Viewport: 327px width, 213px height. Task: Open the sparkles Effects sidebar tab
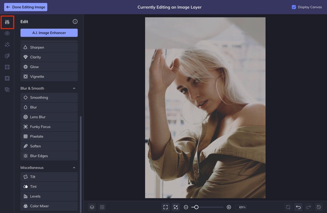coord(7,44)
